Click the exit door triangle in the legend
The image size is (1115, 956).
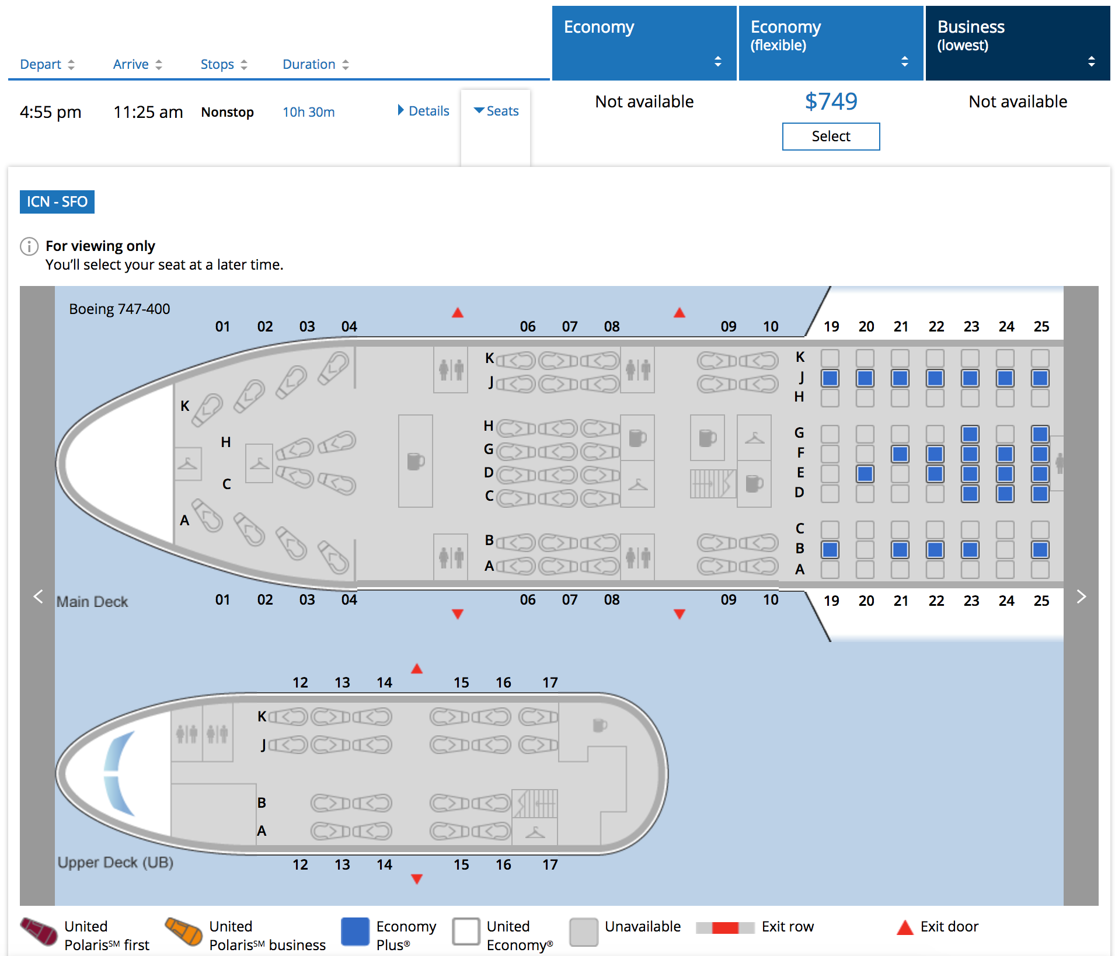[905, 927]
